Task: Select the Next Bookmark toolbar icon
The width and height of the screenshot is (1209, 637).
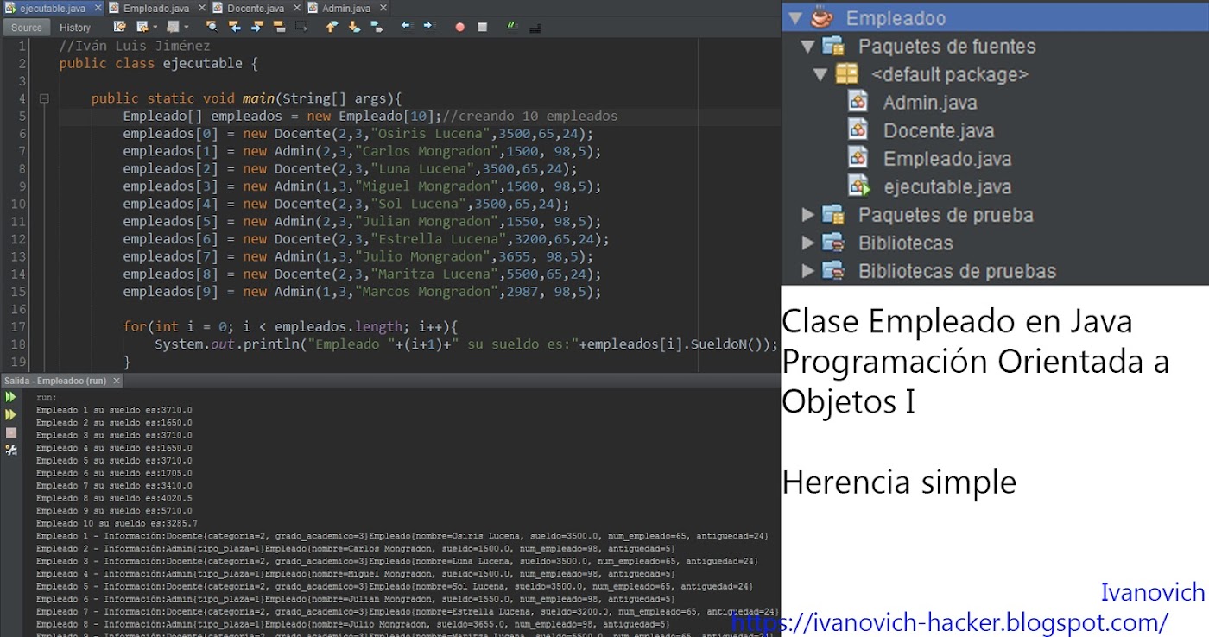Action: (354, 27)
